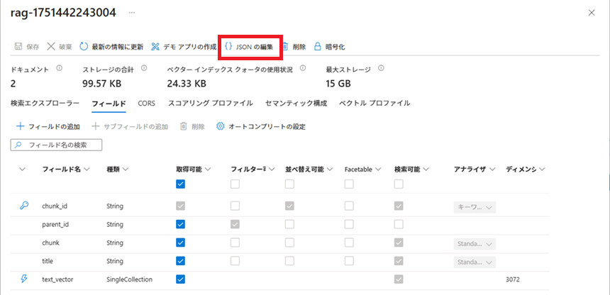Click the plus icon for サブフィールドの追加
The height and width of the screenshot is (295, 610).
95,126
